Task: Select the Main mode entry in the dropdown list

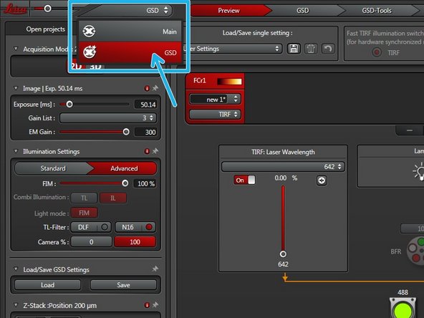Action: click(130, 32)
